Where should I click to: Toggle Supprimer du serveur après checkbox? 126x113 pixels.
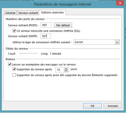click(x=14, y=69)
